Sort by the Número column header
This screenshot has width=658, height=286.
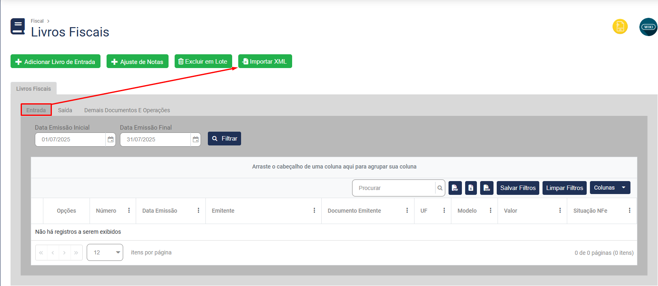(x=106, y=211)
